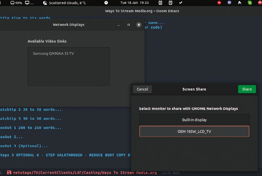
Task: Open the purple Viber tray icon
Action: click(x=230, y=3)
